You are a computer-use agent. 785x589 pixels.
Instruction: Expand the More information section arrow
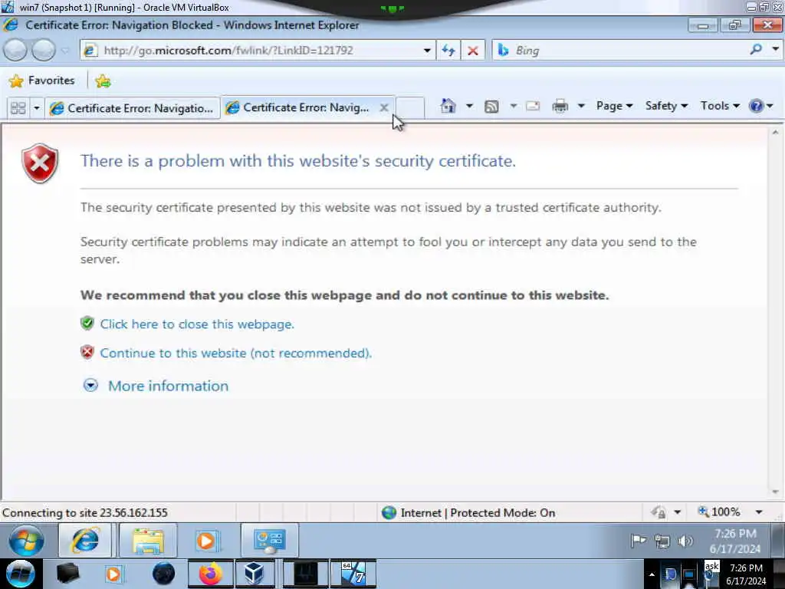(90, 385)
